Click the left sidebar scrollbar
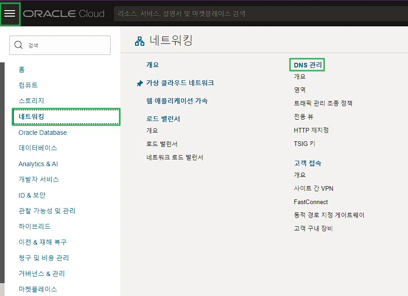 (2, 173)
